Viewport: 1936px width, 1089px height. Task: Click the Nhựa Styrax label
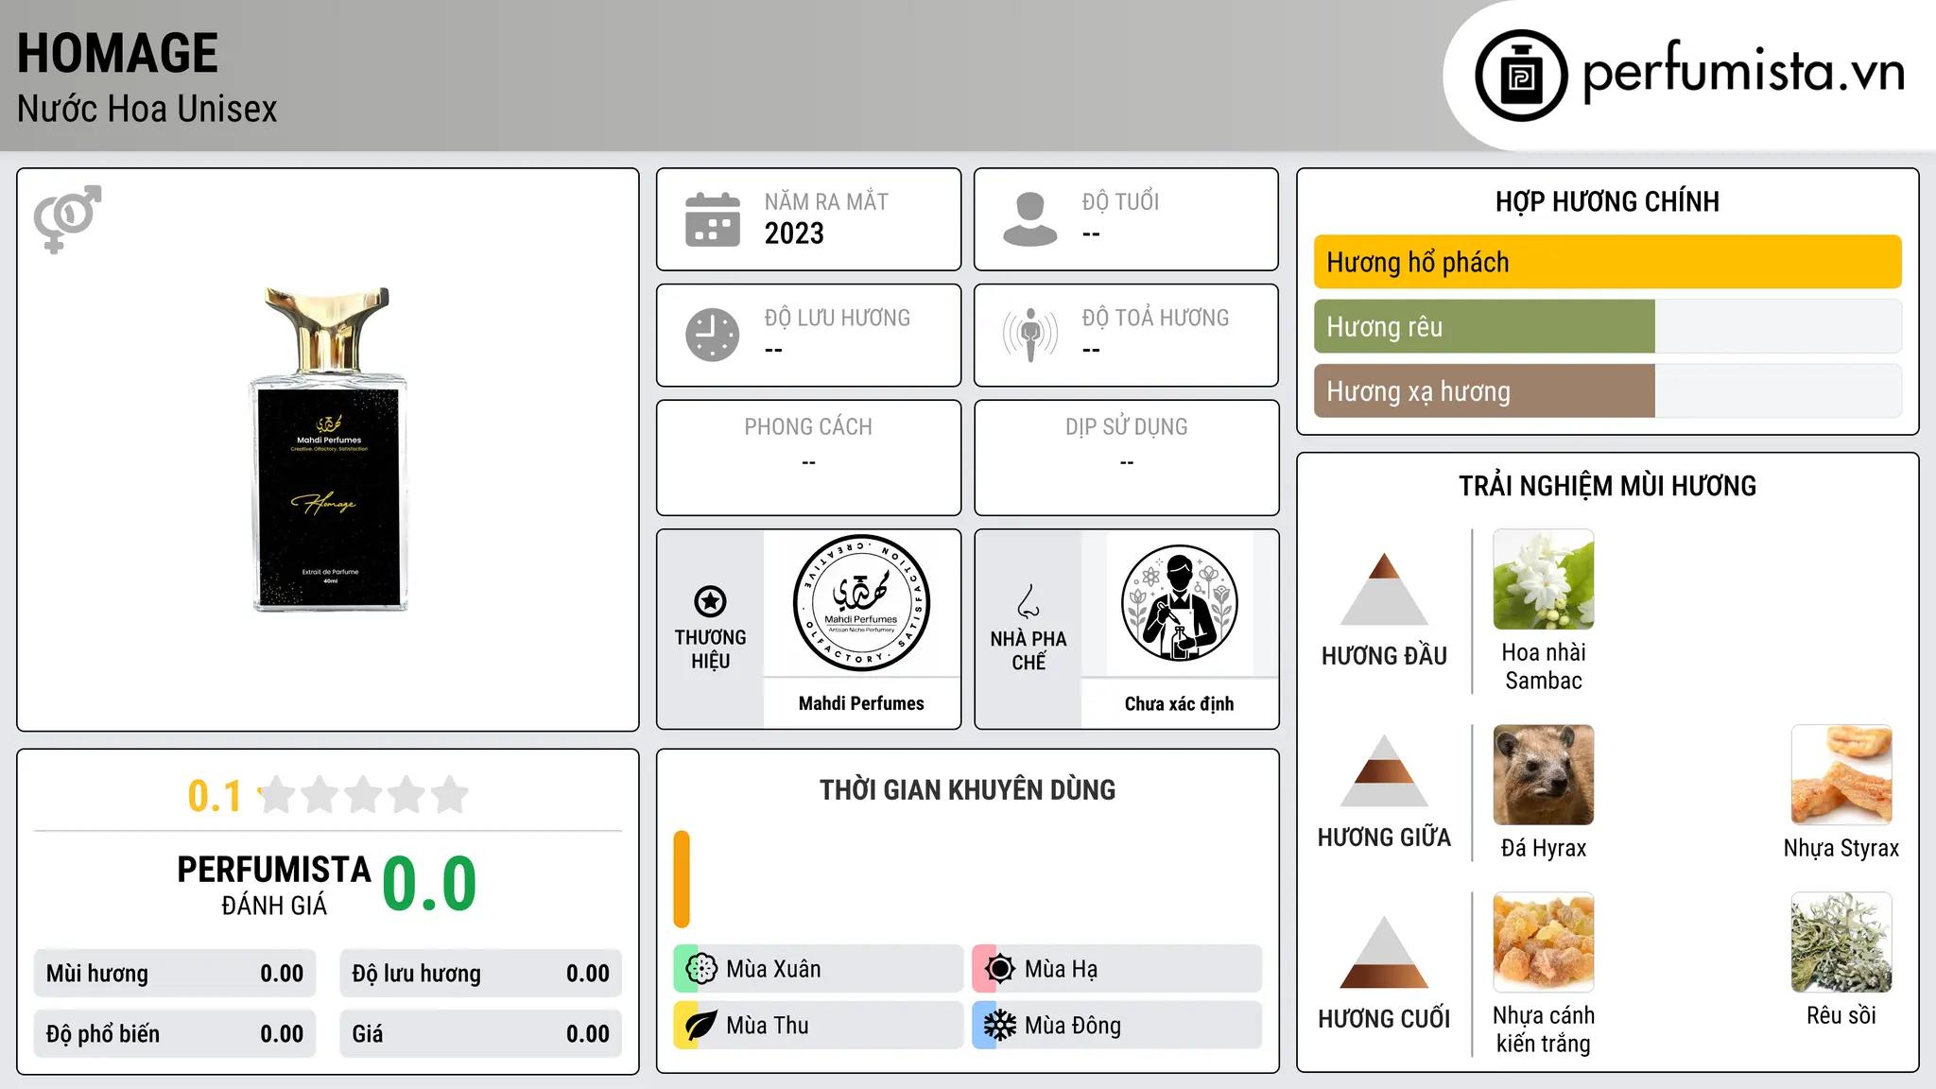point(1841,848)
